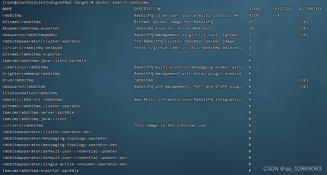Select the kbudde/rabbitmq-exporter image name

[x=31, y=28]
